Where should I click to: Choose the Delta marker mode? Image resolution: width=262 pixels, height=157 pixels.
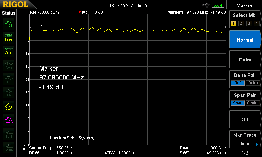[245, 60]
